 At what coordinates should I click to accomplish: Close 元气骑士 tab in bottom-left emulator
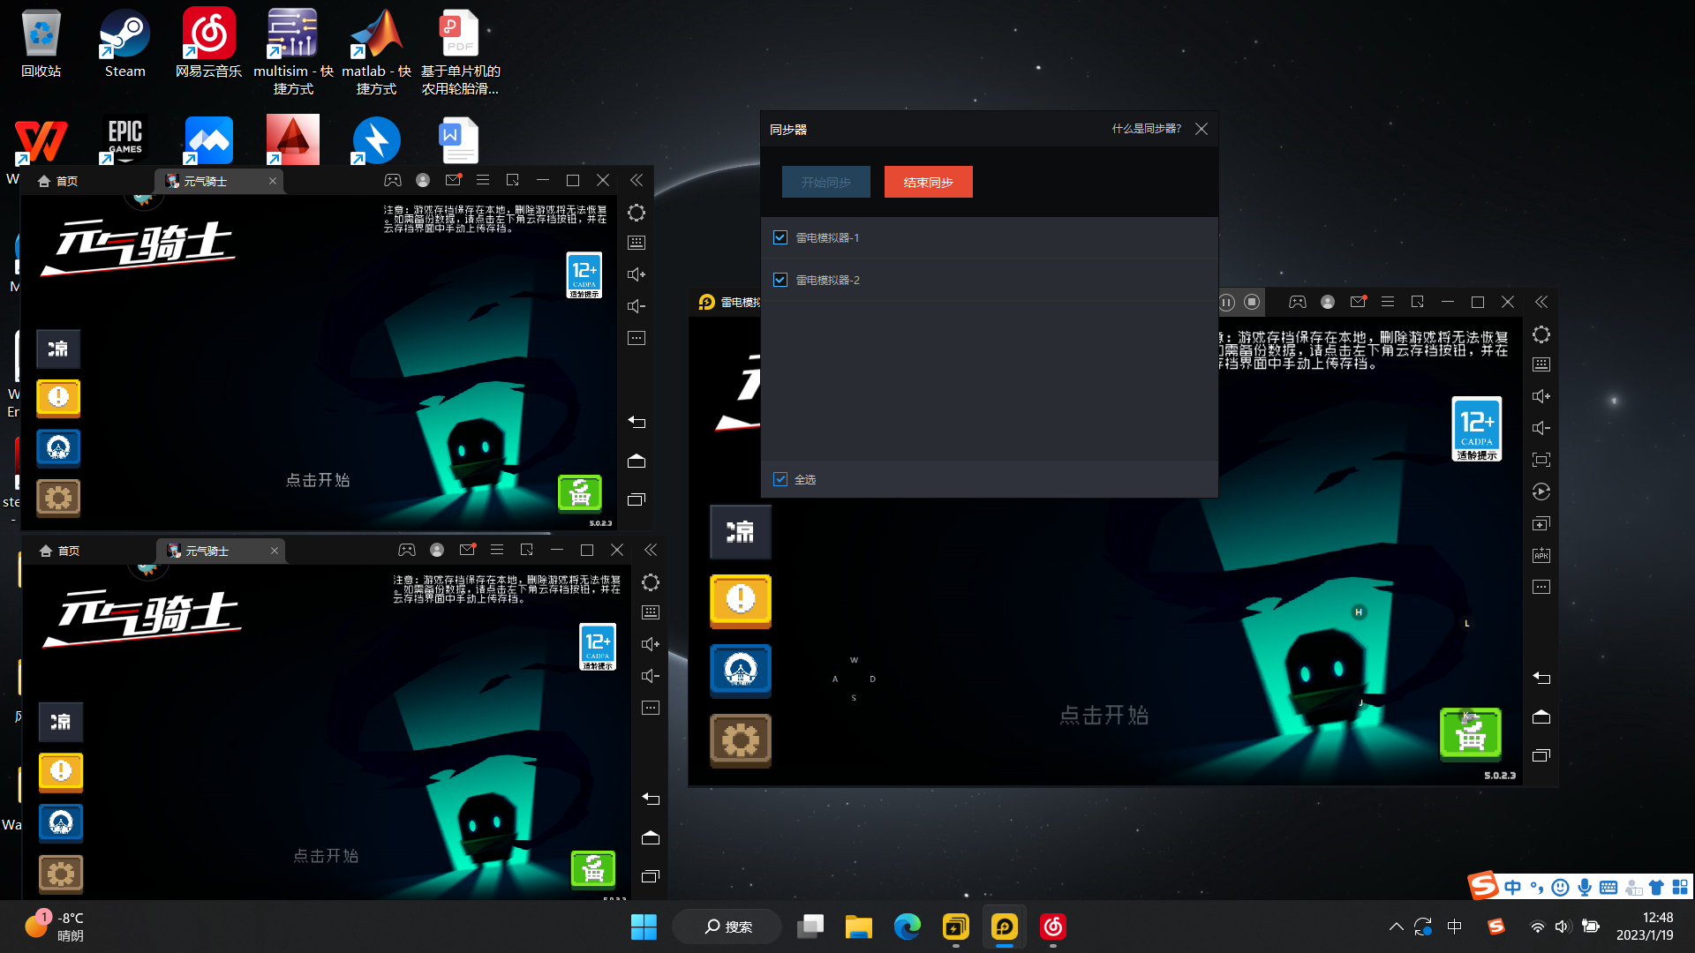click(x=275, y=551)
